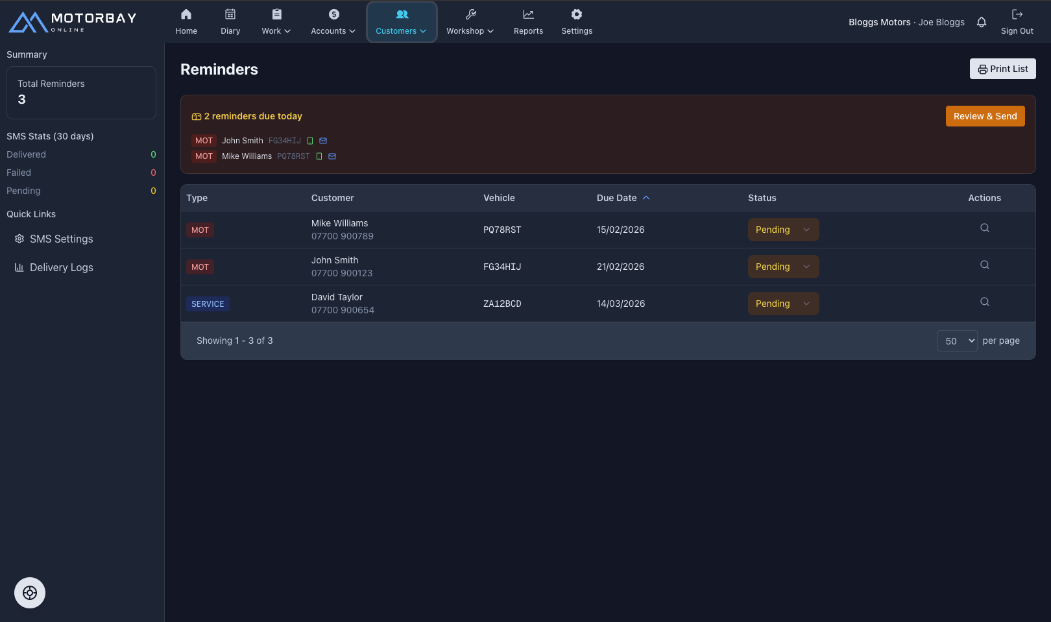1051x622 pixels.
Task: Open the Accounts menu
Action: pyautogui.click(x=333, y=22)
